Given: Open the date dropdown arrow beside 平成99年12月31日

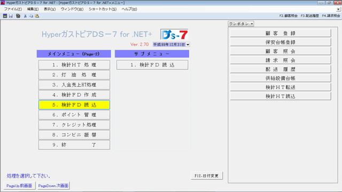Looking at the screenshot, I should point(188,45).
